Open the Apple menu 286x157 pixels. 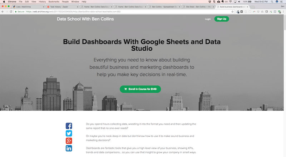coord(4,1)
